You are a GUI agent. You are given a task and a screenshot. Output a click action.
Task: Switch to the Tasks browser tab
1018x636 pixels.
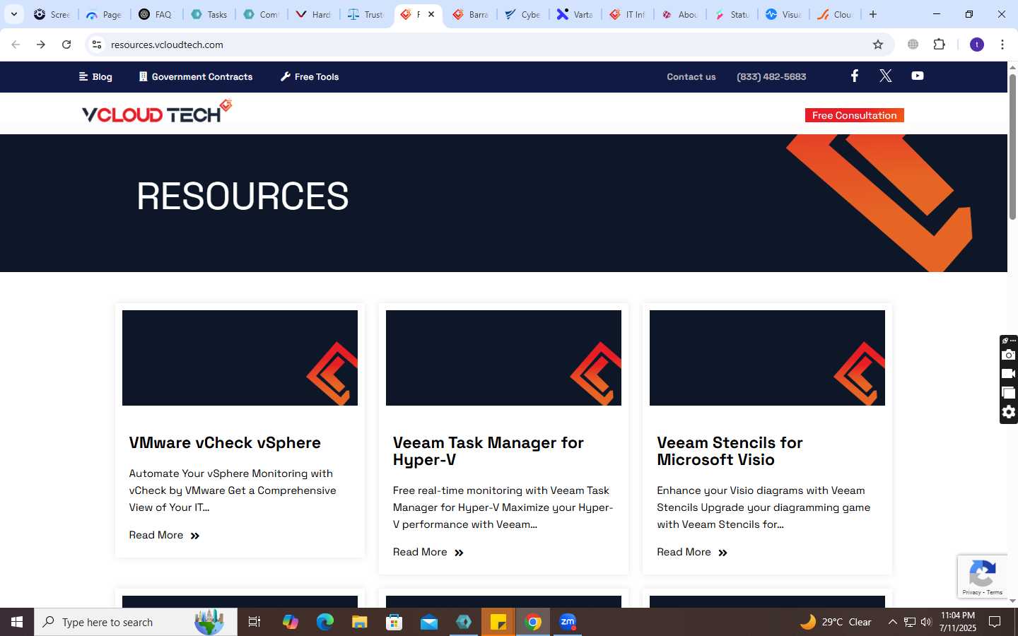pyautogui.click(x=209, y=14)
